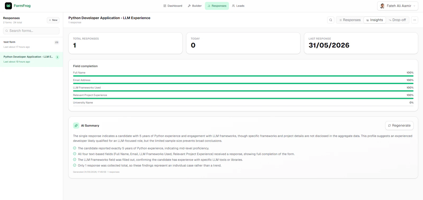Screen dimensions: 423x200
Task: Click 'Last about 17 hours ago' text
Action: click(17, 47)
